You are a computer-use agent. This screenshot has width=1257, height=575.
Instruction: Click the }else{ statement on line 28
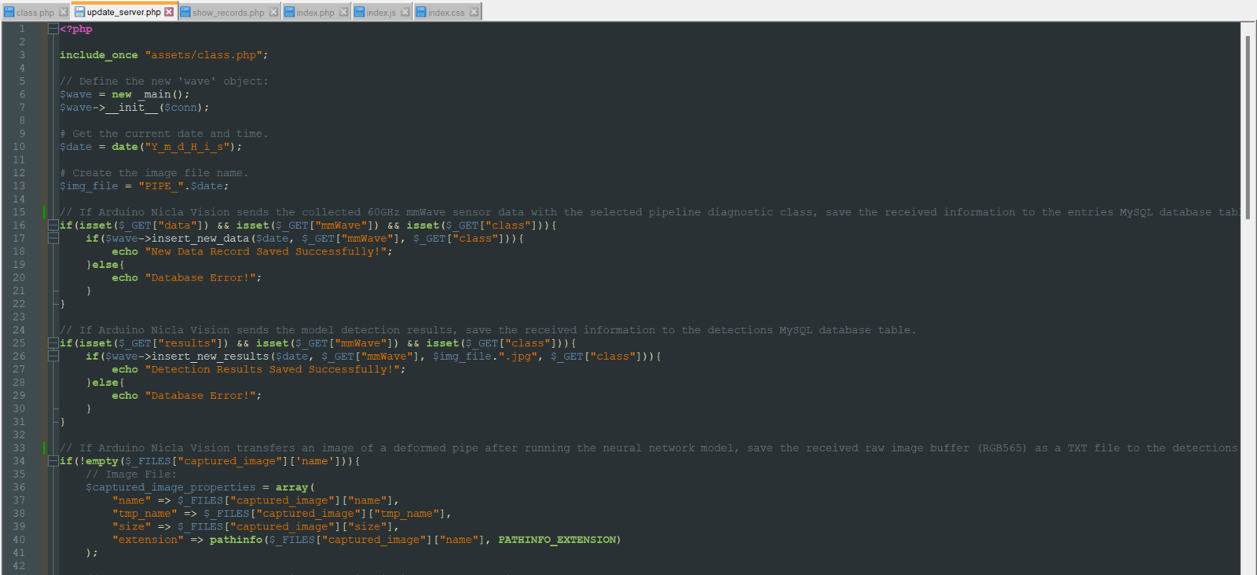coord(105,383)
